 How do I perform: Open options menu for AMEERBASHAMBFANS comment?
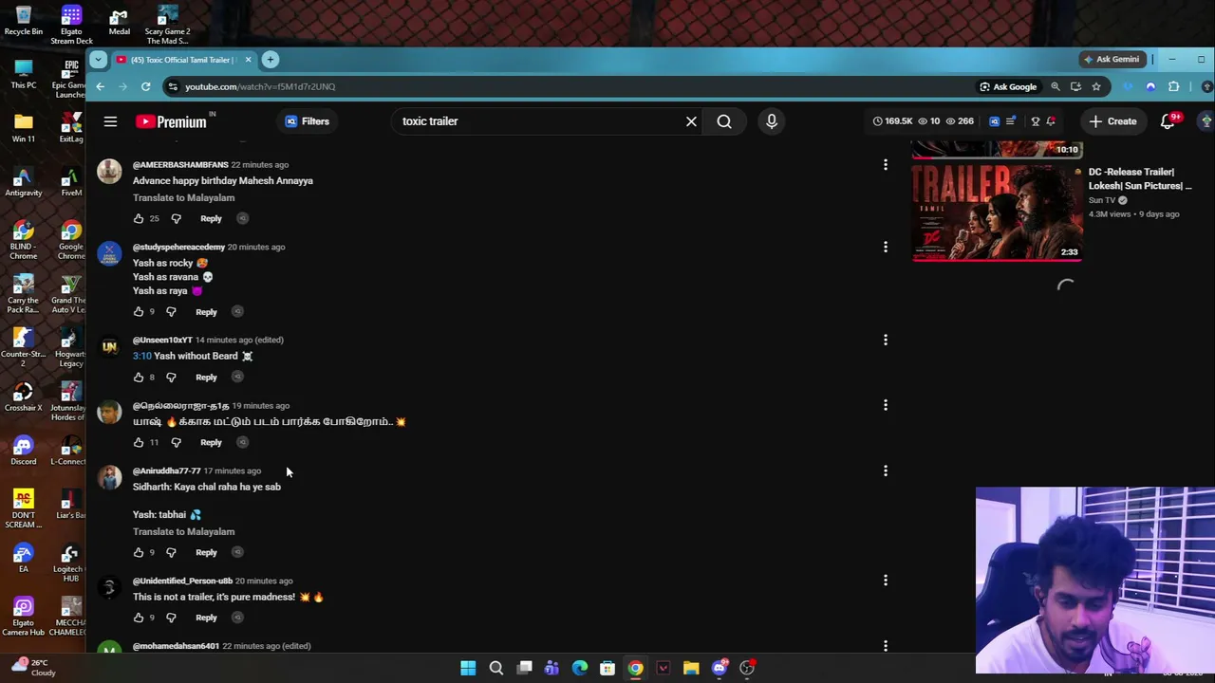point(886,165)
